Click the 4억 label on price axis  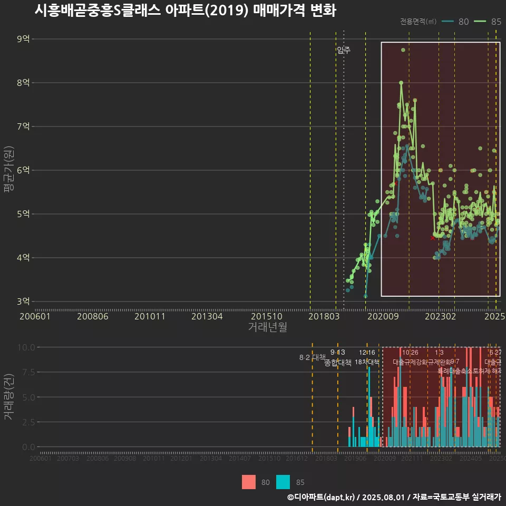click(23, 258)
